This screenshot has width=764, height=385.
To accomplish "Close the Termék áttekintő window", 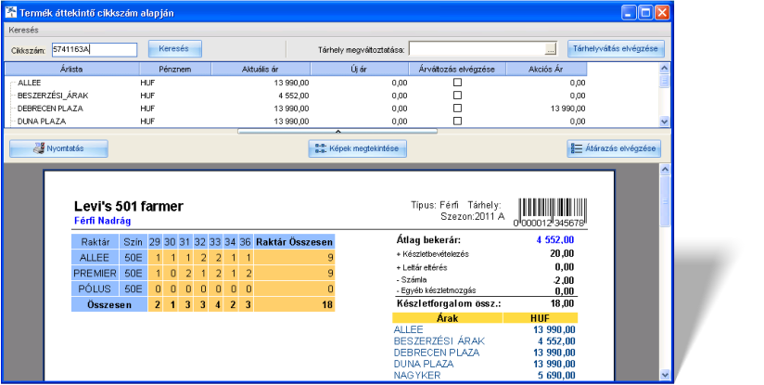I will pyautogui.click(x=662, y=13).
